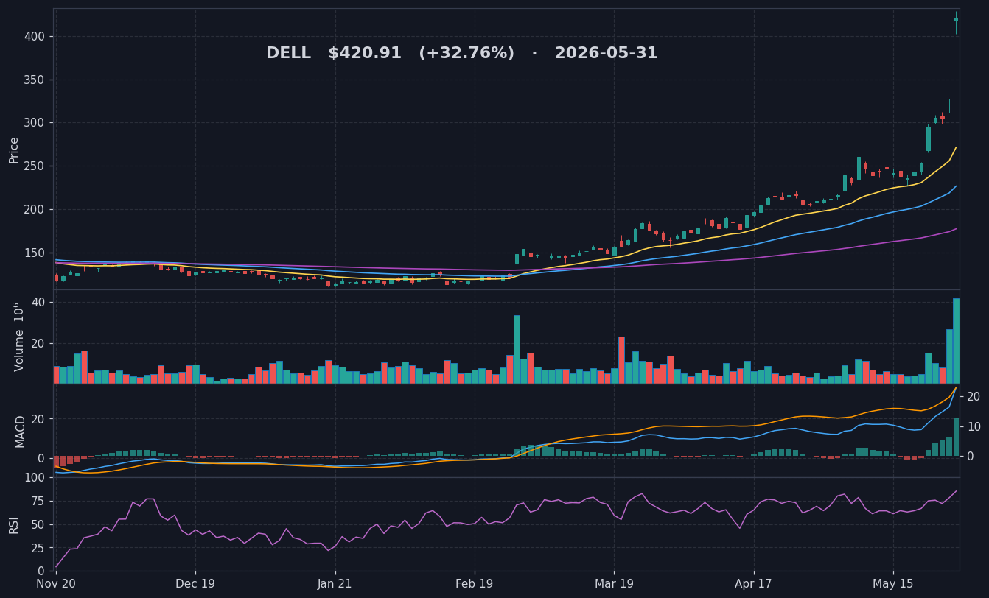Click the 250 price tick label
This screenshot has width=989, height=598.
click(35, 166)
